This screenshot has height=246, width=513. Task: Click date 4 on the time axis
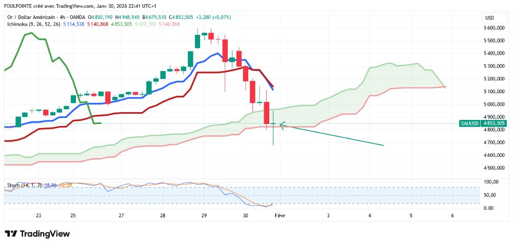369,216
